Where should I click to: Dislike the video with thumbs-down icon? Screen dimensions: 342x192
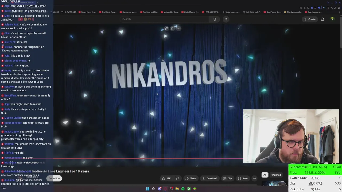coord(177,178)
